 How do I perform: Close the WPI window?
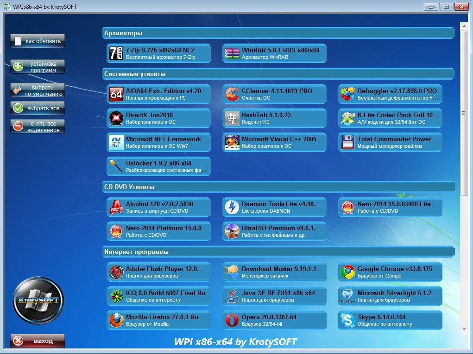pos(461,6)
